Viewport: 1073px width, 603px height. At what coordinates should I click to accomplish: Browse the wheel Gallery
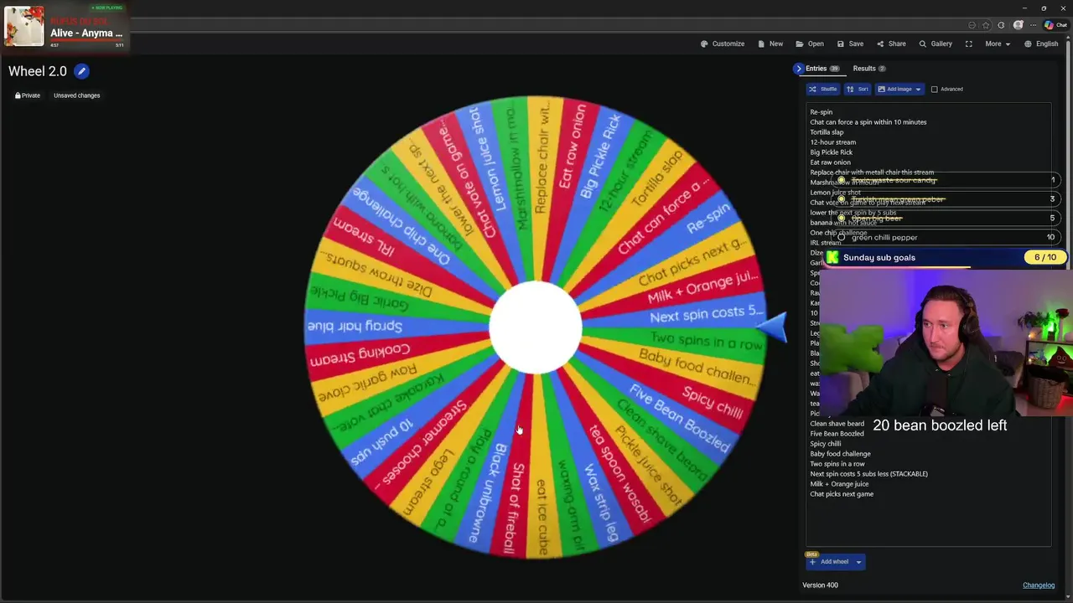936,44
